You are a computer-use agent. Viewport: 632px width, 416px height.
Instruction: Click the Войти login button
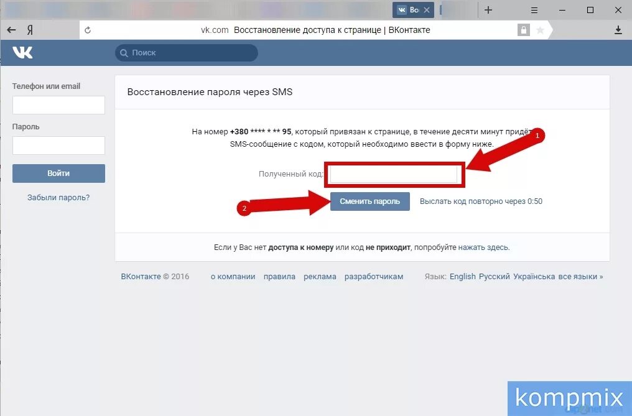coord(59,173)
